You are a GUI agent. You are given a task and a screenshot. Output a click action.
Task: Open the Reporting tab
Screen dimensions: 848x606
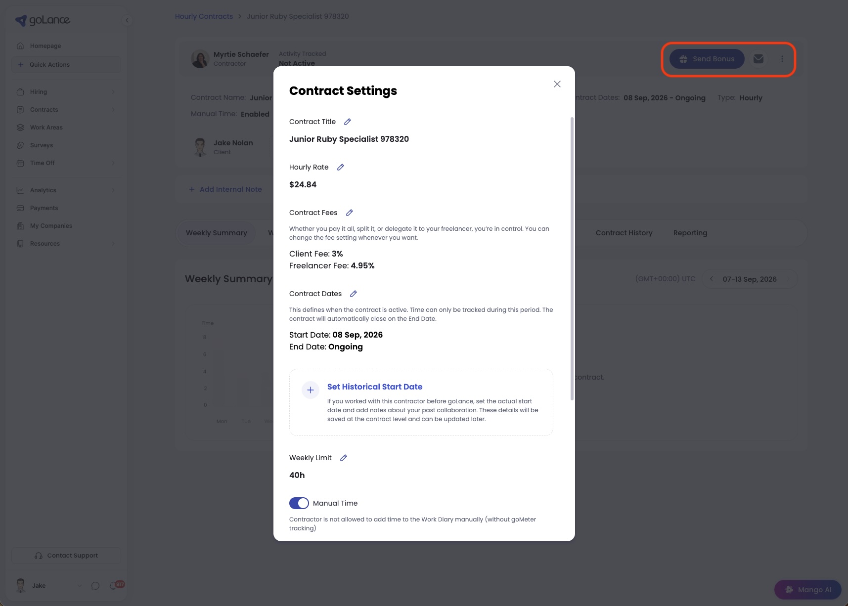pyautogui.click(x=690, y=233)
